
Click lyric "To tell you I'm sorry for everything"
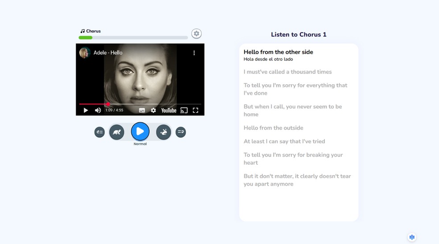pyautogui.click(x=295, y=89)
